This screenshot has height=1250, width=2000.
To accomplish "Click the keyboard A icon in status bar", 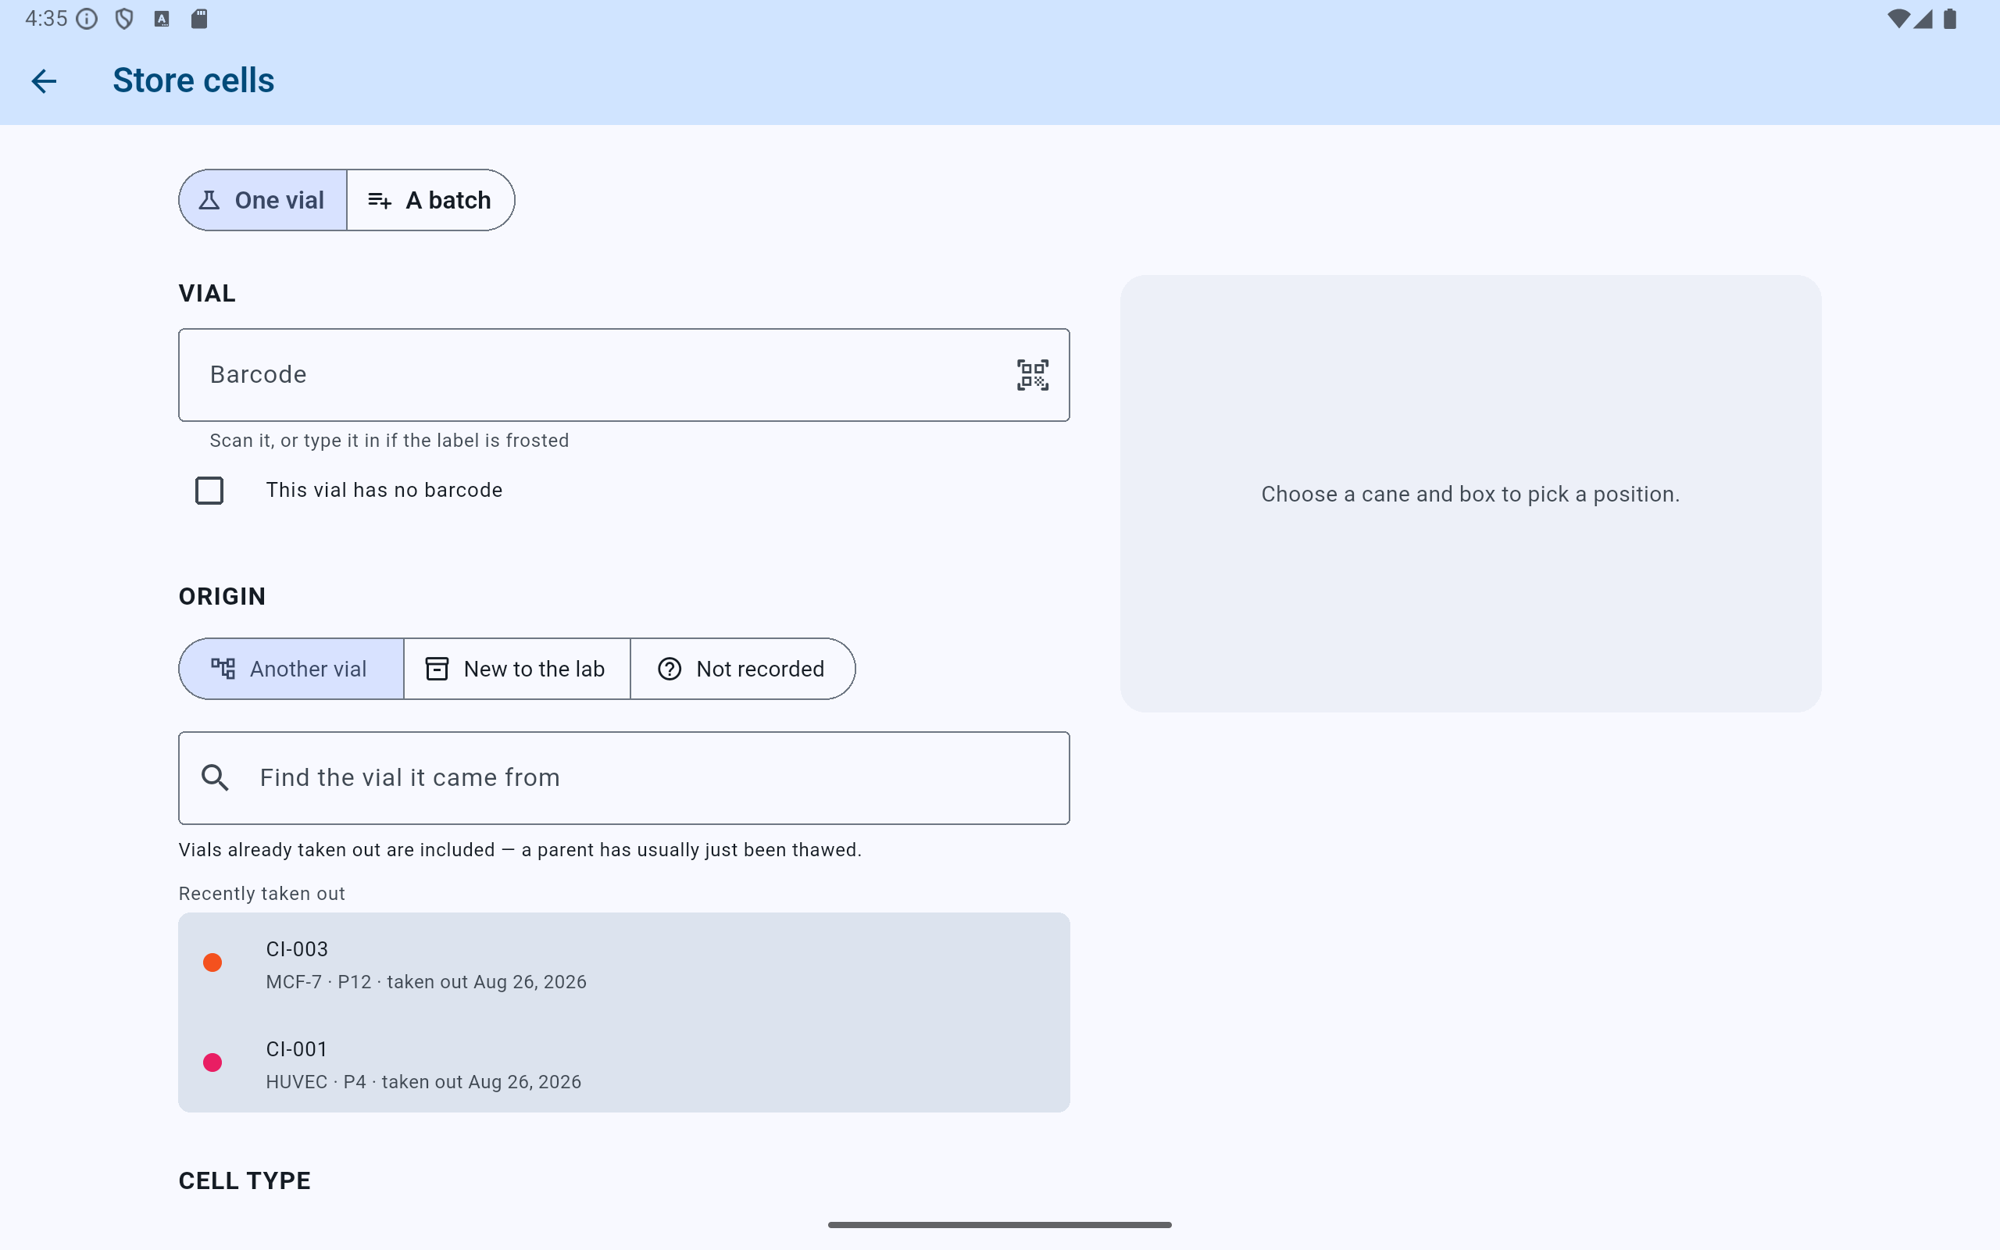I will (162, 19).
